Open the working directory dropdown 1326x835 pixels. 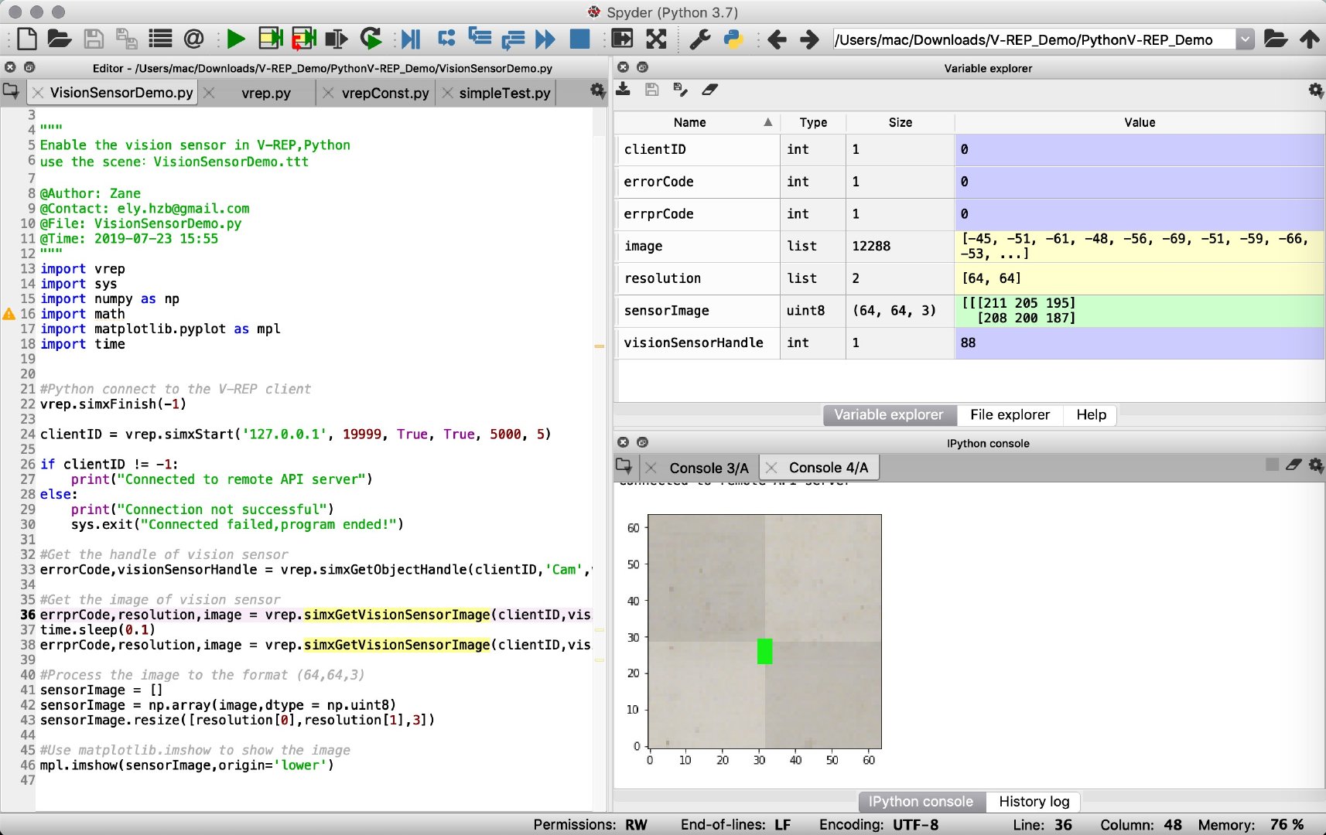point(1246,39)
